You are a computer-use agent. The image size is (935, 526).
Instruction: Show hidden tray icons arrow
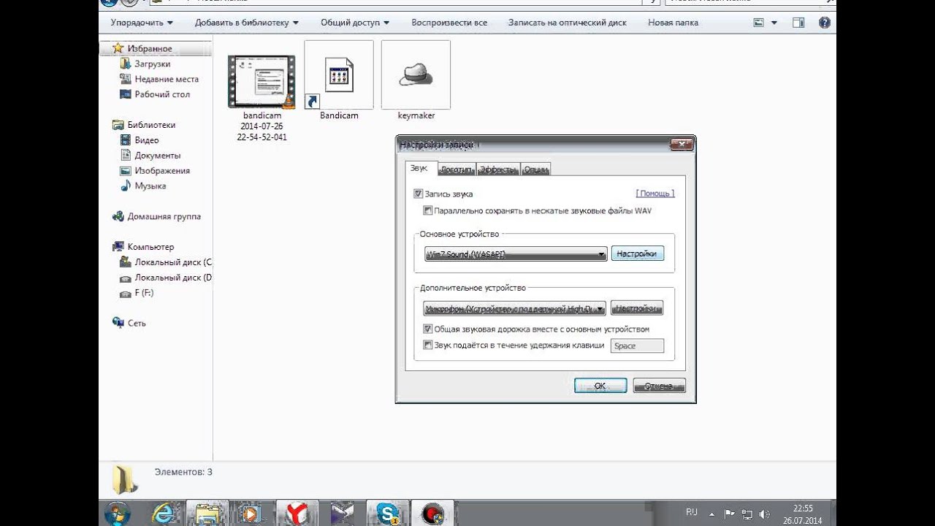pos(711,514)
